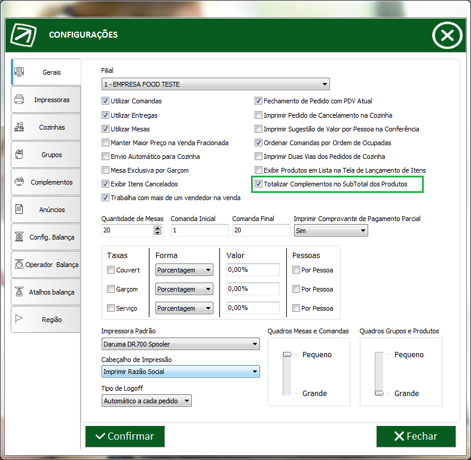Screen dimensions: 471x460
Task: Toggle Utilizar Entregas checkbox
Action: (105, 115)
